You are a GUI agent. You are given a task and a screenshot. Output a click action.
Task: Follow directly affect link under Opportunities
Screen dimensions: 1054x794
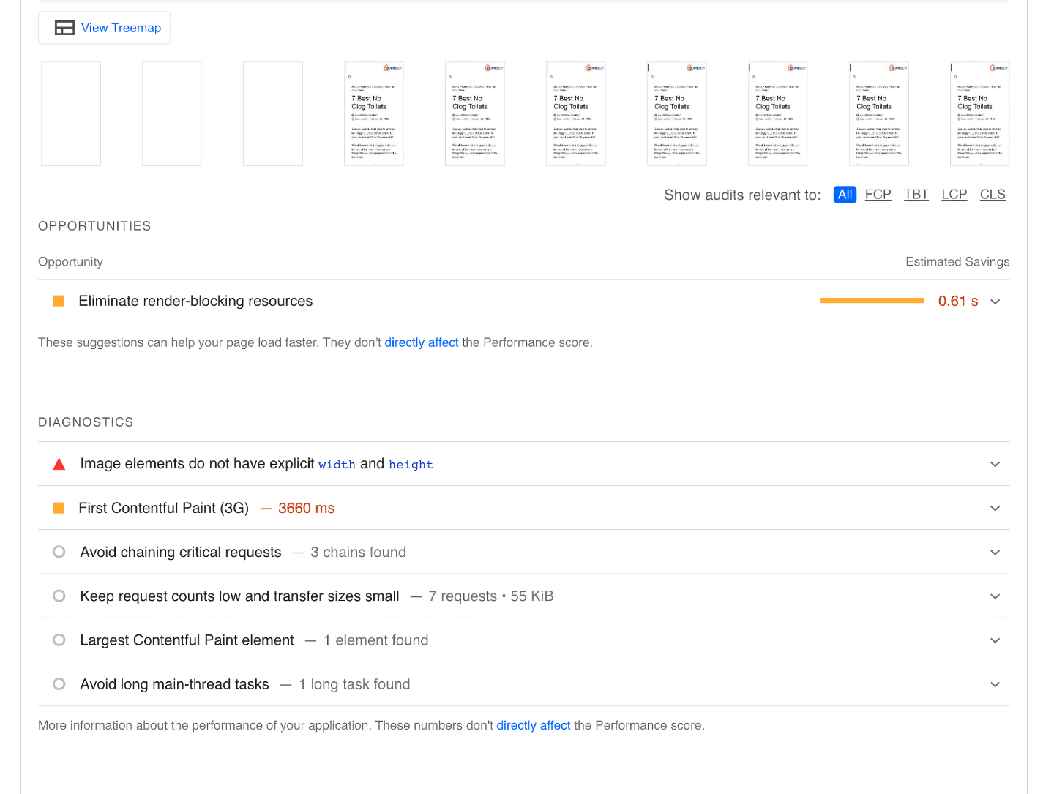point(422,342)
